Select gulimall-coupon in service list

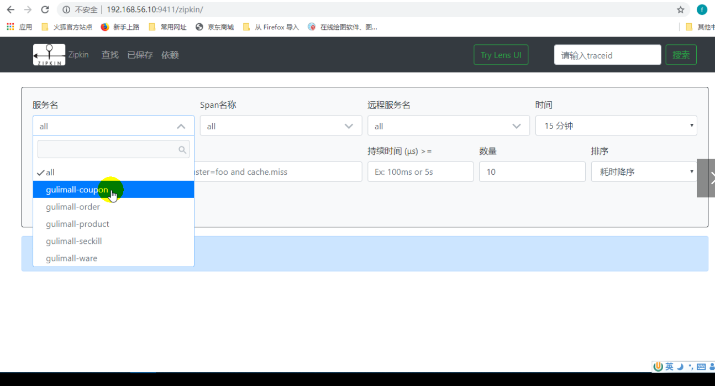(113, 190)
